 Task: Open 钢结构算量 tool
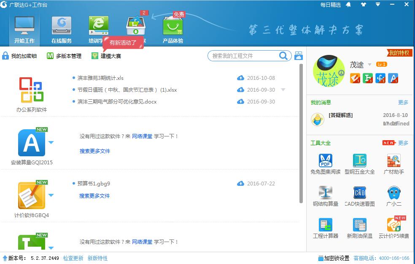[x=326, y=196]
